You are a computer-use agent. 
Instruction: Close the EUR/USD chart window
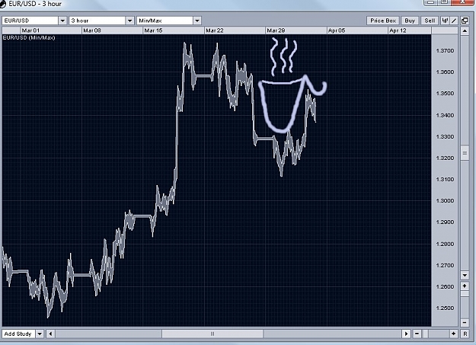[x=462, y=2]
